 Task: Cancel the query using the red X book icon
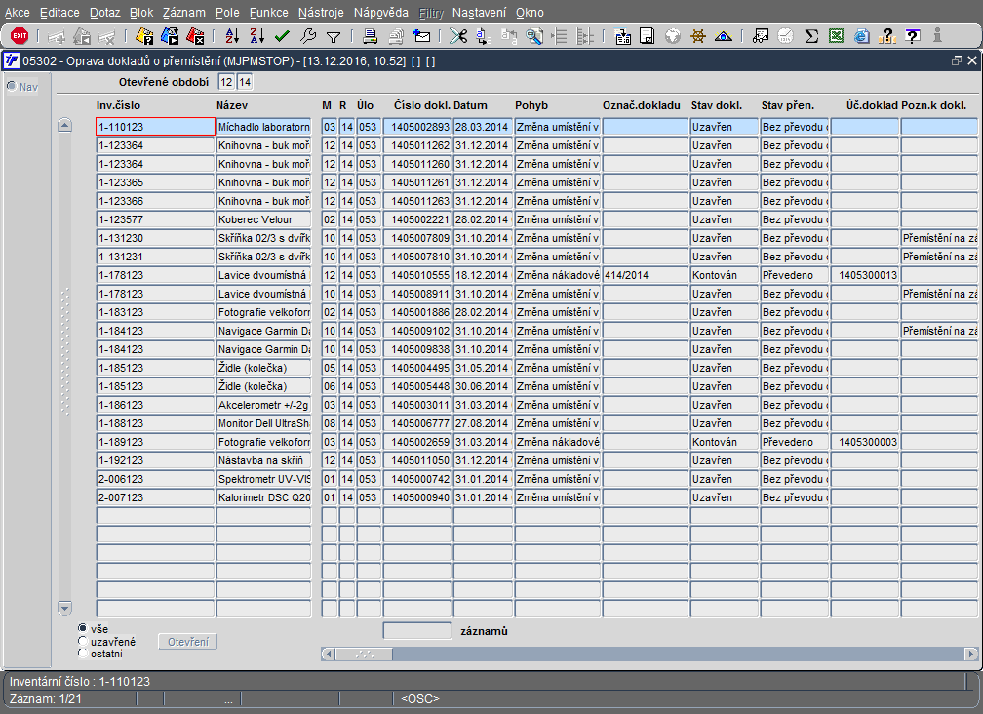[196, 36]
